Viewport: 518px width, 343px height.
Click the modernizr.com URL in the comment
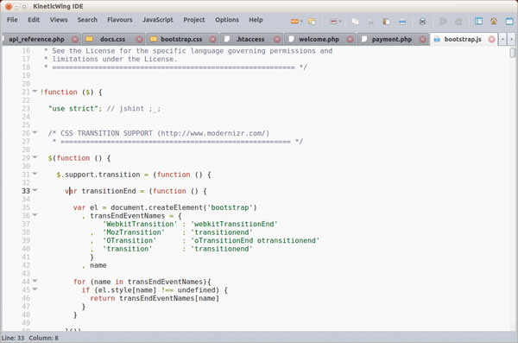coord(213,133)
